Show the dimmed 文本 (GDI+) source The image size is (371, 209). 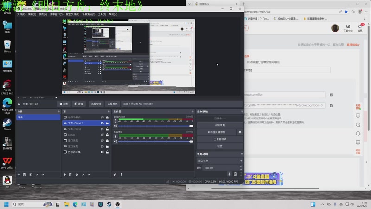[102, 129]
